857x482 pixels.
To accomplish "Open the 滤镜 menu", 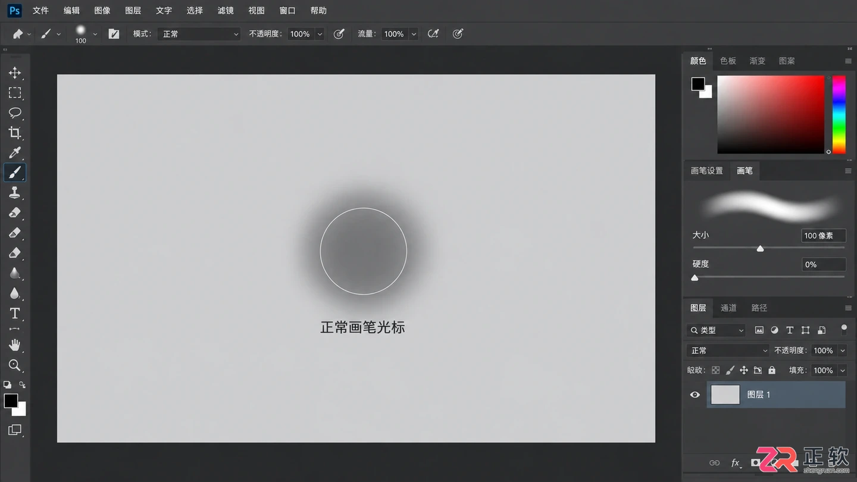I will 226,11.
